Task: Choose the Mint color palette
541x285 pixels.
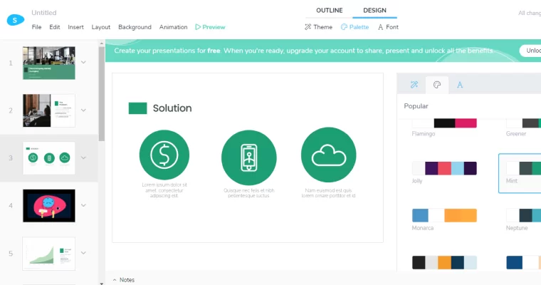Action: click(x=520, y=173)
